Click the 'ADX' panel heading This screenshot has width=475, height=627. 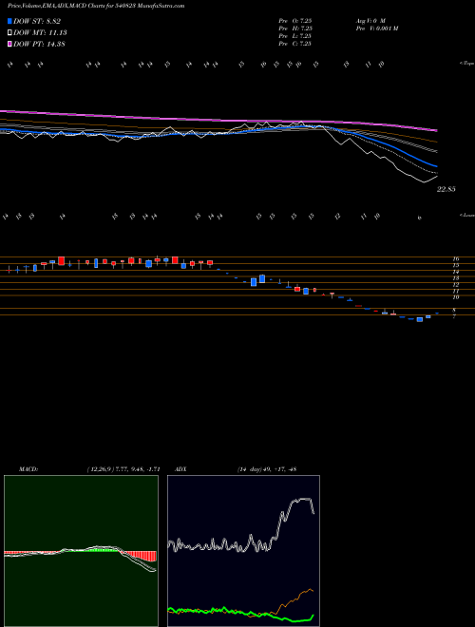click(181, 469)
